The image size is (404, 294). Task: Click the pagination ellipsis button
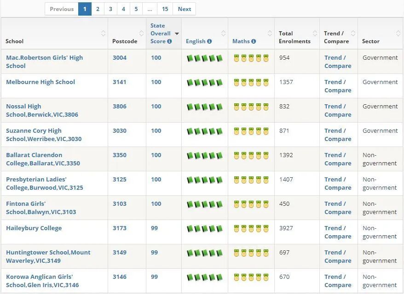(150, 9)
